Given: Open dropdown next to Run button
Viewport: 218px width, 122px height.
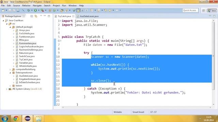Looking at the screenshot, I should [x=39, y=11].
